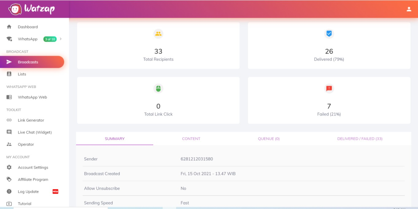Click the WhatsApp Web sidebar icon
The width and height of the screenshot is (418, 209).
(x=9, y=97)
